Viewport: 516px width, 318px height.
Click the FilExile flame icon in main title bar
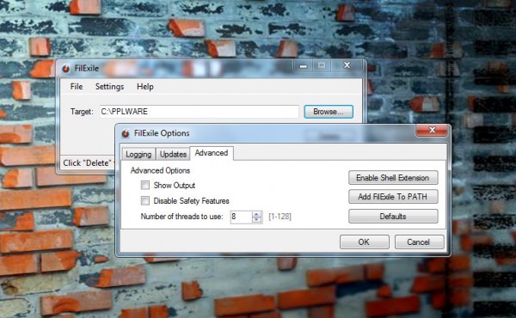coord(66,69)
